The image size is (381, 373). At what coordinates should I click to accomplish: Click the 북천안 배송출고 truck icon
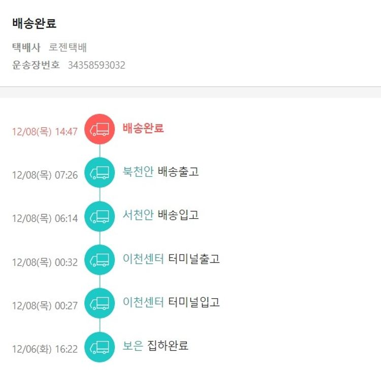100,173
